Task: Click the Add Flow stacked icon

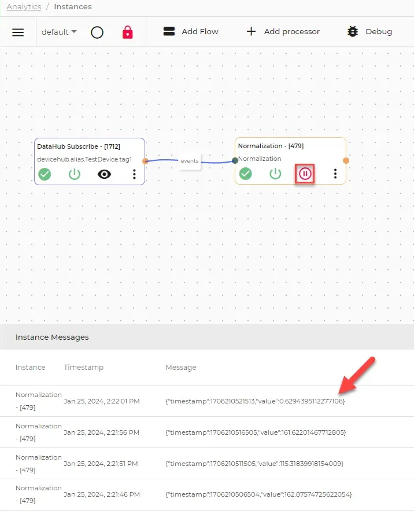Action: [169, 31]
